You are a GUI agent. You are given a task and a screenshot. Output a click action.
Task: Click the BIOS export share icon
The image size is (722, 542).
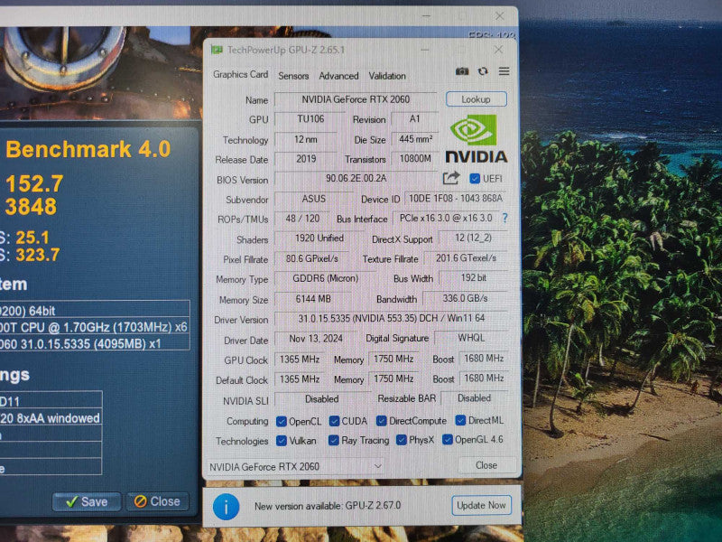point(451,178)
